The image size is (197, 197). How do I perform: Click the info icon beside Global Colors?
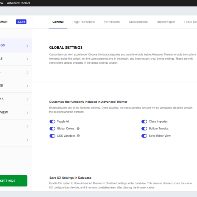(78, 128)
